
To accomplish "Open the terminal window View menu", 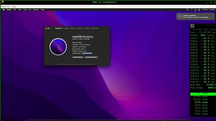I will click(206, 30).
